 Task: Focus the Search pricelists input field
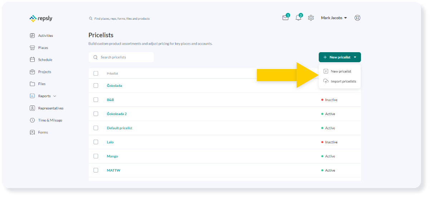(x=121, y=57)
